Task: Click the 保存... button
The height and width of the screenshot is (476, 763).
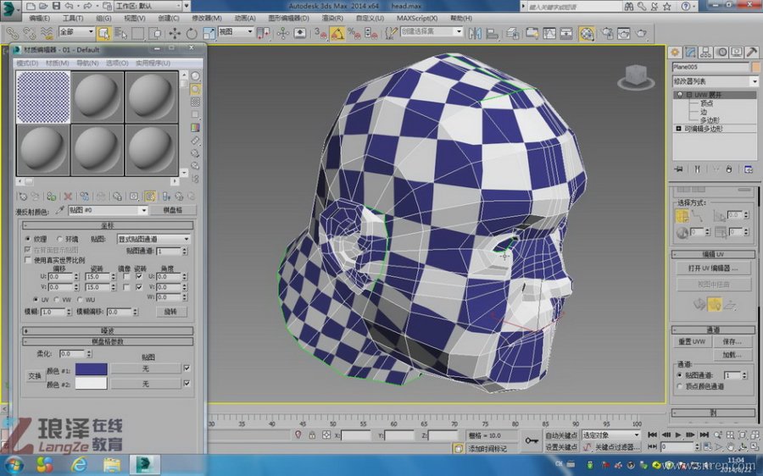Action: [732, 342]
